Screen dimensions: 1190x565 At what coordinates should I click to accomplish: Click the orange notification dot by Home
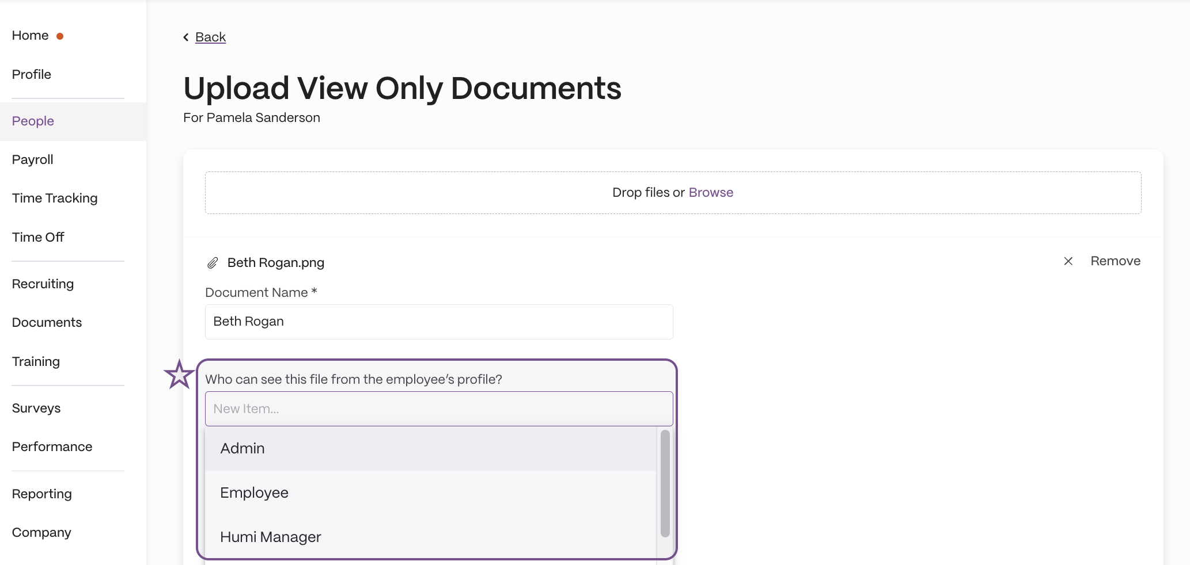click(60, 36)
